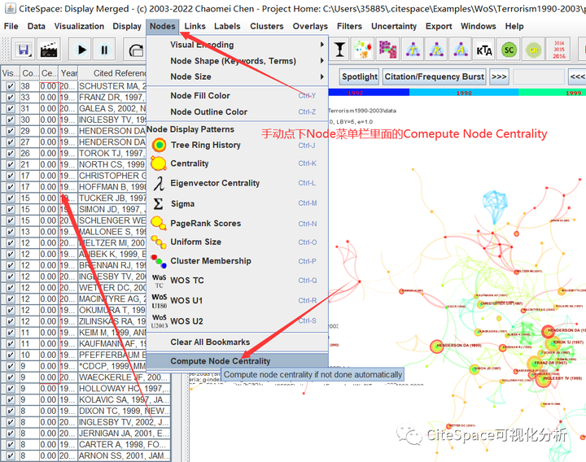
Task: Open the Export menu
Action: coord(439,26)
